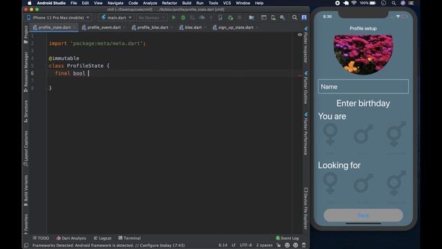The height and width of the screenshot is (249, 442).
Task: Open the Flutter Outline panel
Action: click(305, 88)
